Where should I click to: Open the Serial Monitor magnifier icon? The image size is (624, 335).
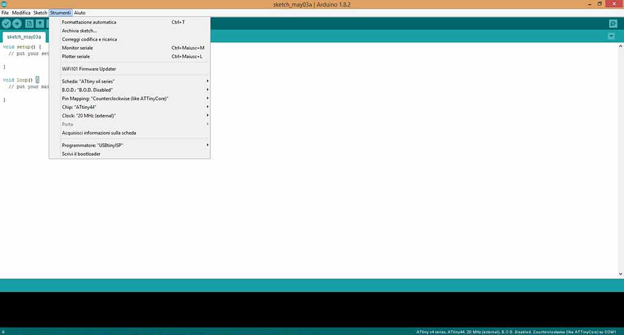coord(613,24)
